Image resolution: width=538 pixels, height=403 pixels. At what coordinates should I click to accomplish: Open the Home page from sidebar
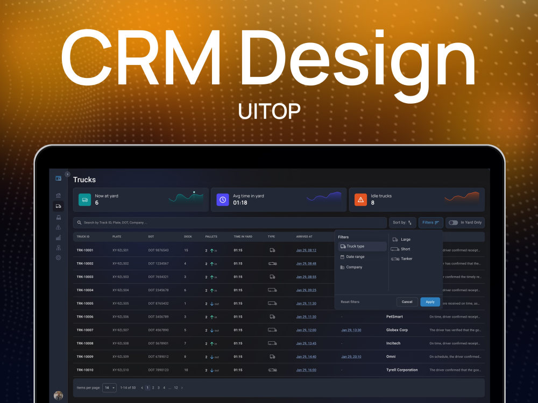[x=58, y=196]
